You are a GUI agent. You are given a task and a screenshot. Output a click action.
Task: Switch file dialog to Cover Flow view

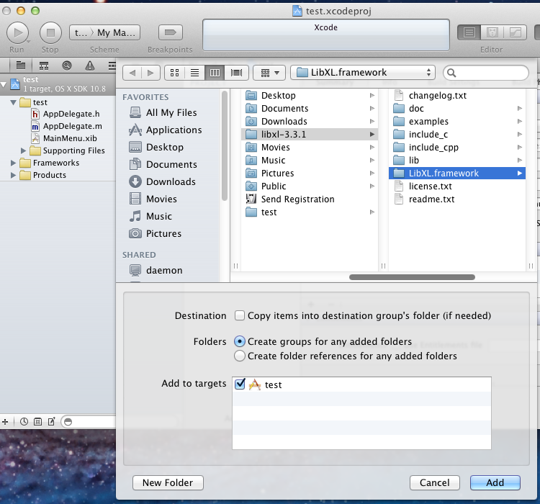tap(237, 73)
